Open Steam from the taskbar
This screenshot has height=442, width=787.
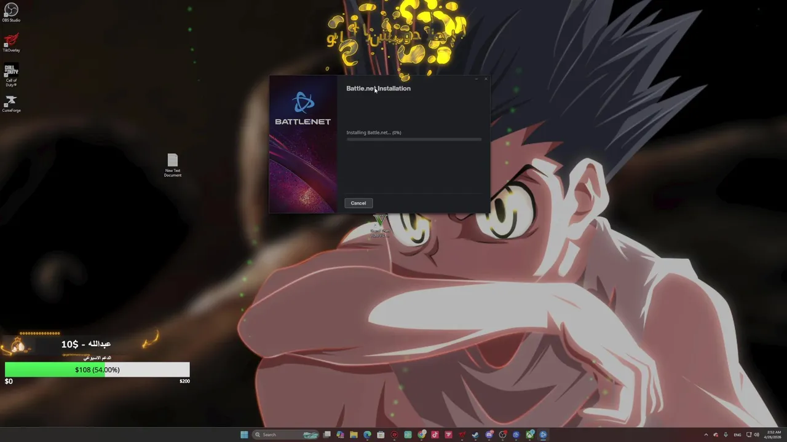coord(475,435)
